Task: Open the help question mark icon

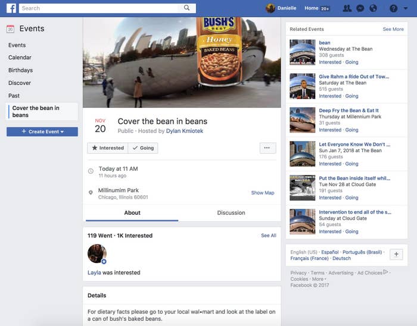Action: click(x=393, y=8)
